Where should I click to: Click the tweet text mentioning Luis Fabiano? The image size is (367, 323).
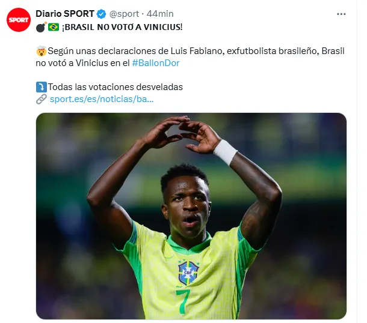pos(190,57)
